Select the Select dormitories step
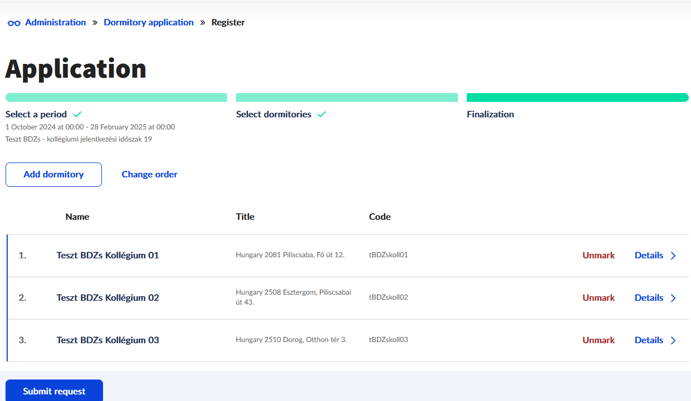 274,115
